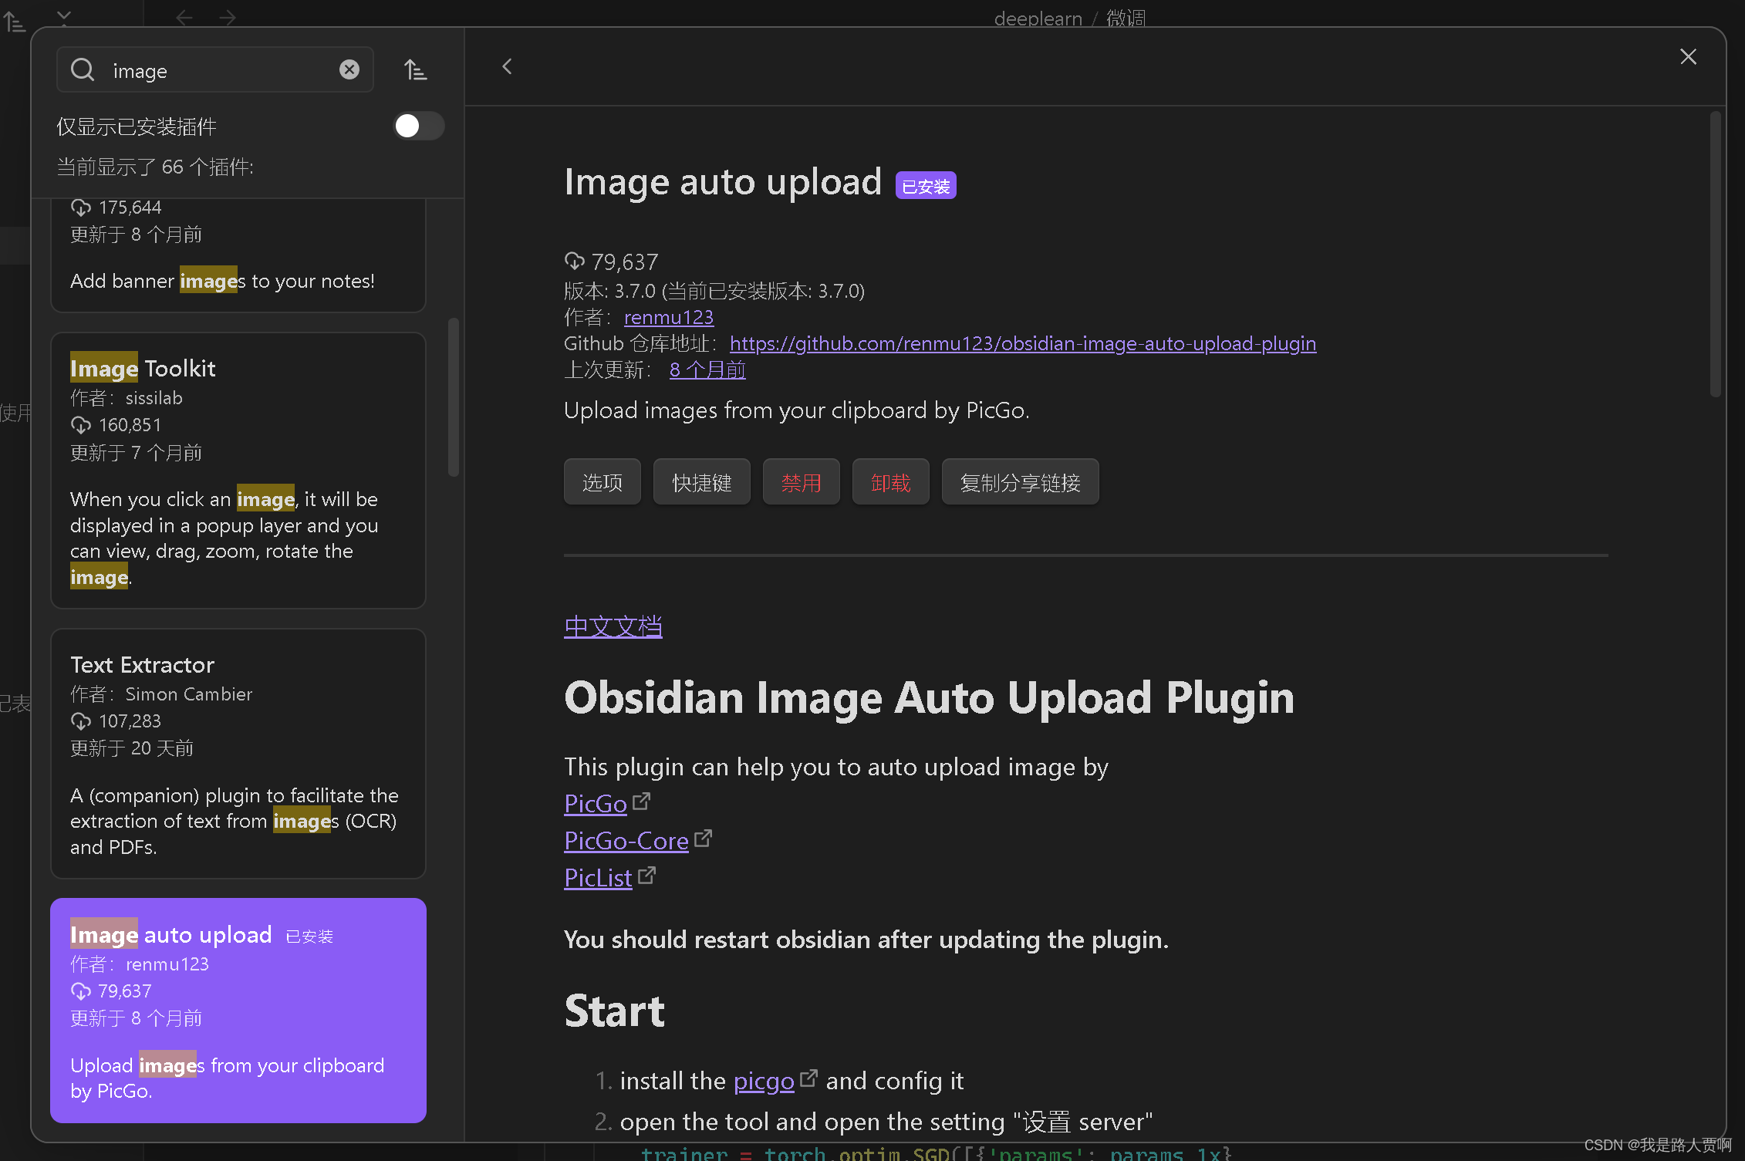Click the picgo link in step 1
1745x1161 pixels.
(x=764, y=1081)
